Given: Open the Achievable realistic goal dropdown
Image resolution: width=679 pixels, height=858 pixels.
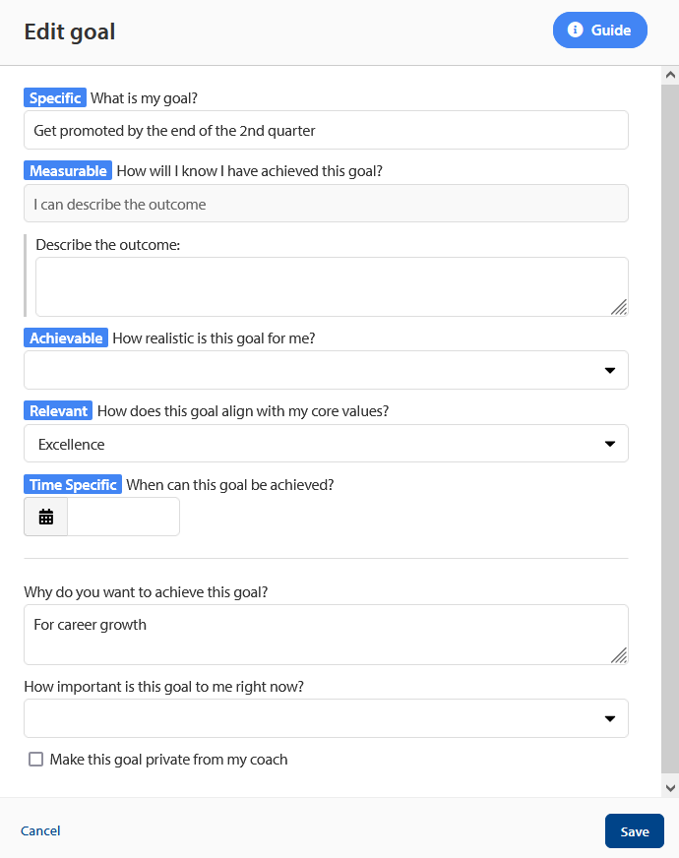Looking at the screenshot, I should pos(326,370).
